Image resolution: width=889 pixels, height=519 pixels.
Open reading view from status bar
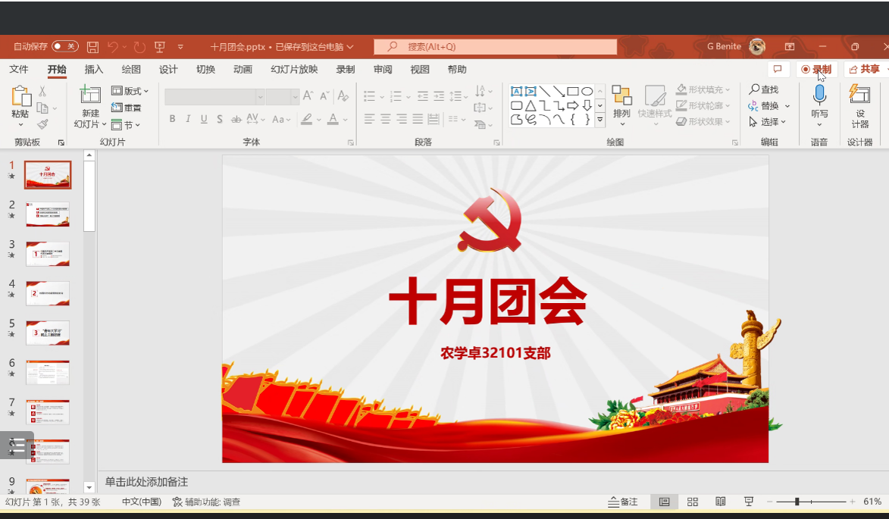721,502
